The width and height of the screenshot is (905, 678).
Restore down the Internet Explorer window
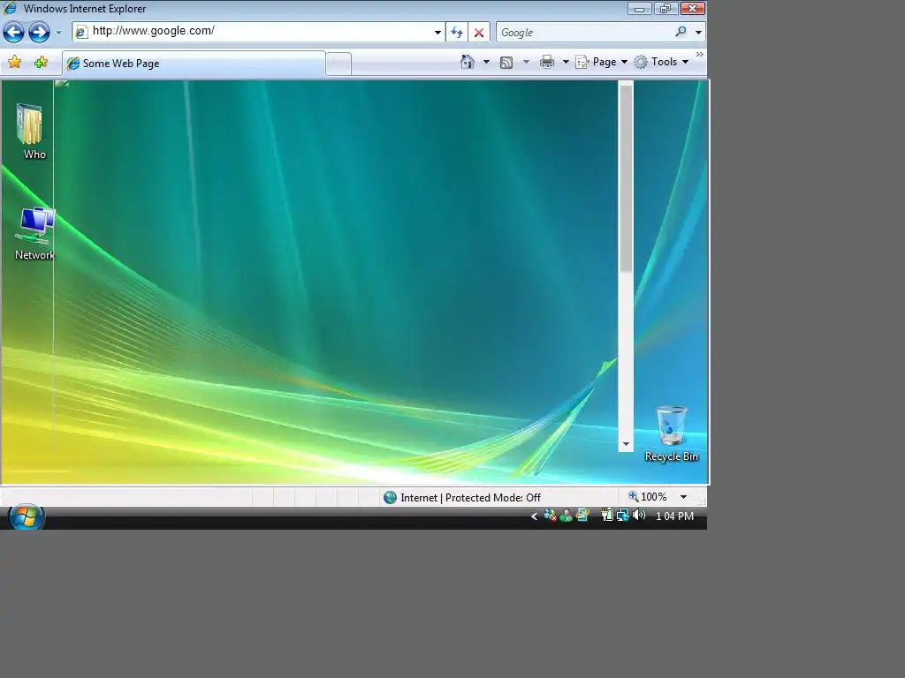[x=665, y=9]
